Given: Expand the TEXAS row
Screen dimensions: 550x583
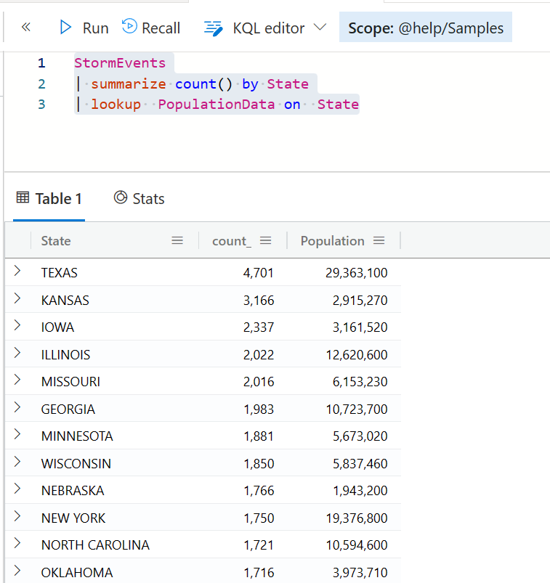Looking at the screenshot, I should tap(17, 271).
